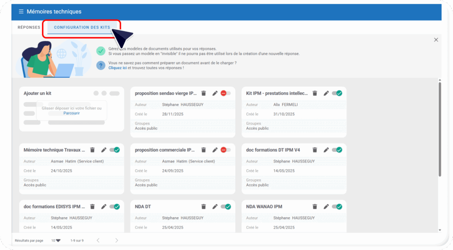Edit the proposition commerciale IPM kit
Image resolution: width=453 pixels, height=250 pixels.
(215, 150)
